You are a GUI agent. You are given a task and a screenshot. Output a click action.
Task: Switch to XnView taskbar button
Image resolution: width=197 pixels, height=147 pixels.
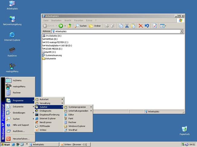[75, 145]
